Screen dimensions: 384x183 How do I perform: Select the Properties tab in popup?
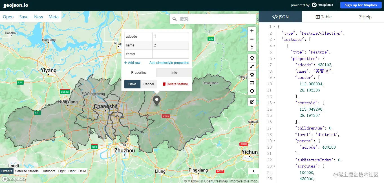click(x=139, y=73)
